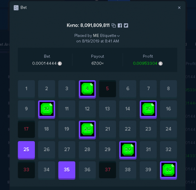
Task: Click number 38 tile
Action: click(x=128, y=170)
